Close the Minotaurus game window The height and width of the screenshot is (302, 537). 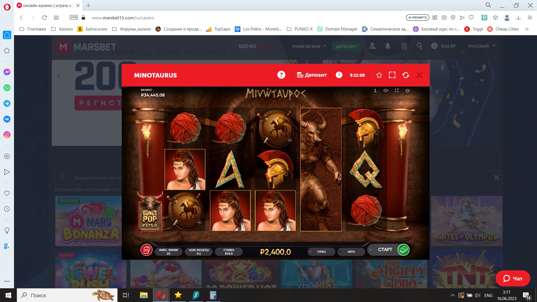click(x=419, y=75)
